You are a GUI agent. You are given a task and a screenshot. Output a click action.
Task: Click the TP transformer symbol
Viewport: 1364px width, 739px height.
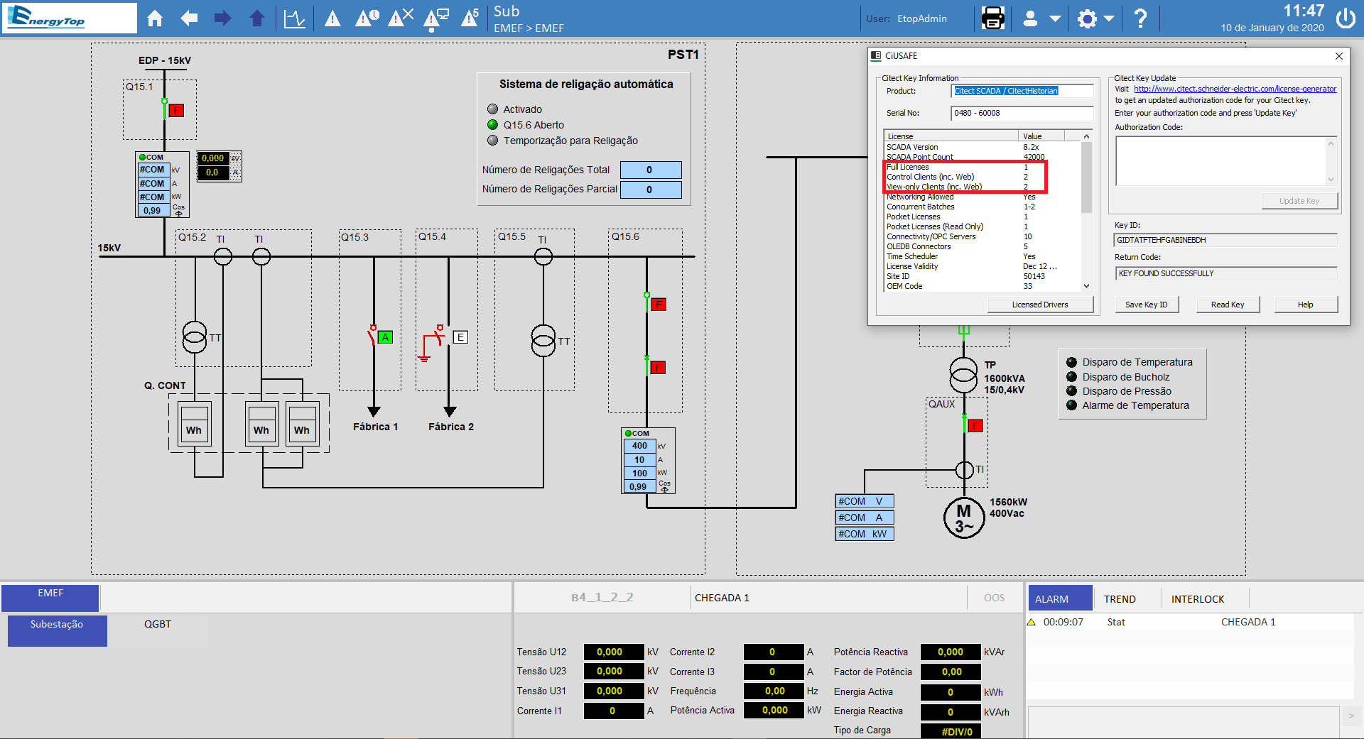pos(963,375)
